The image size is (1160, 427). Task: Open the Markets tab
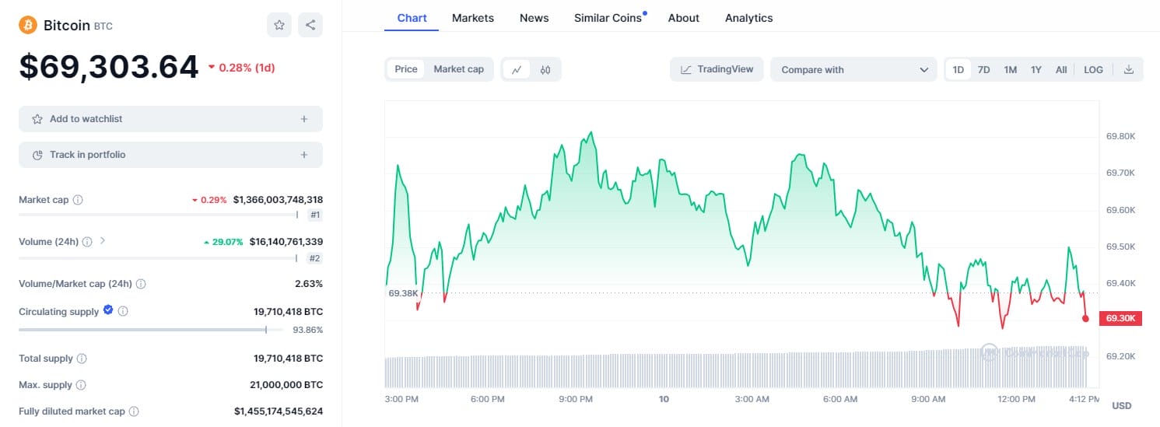point(472,18)
